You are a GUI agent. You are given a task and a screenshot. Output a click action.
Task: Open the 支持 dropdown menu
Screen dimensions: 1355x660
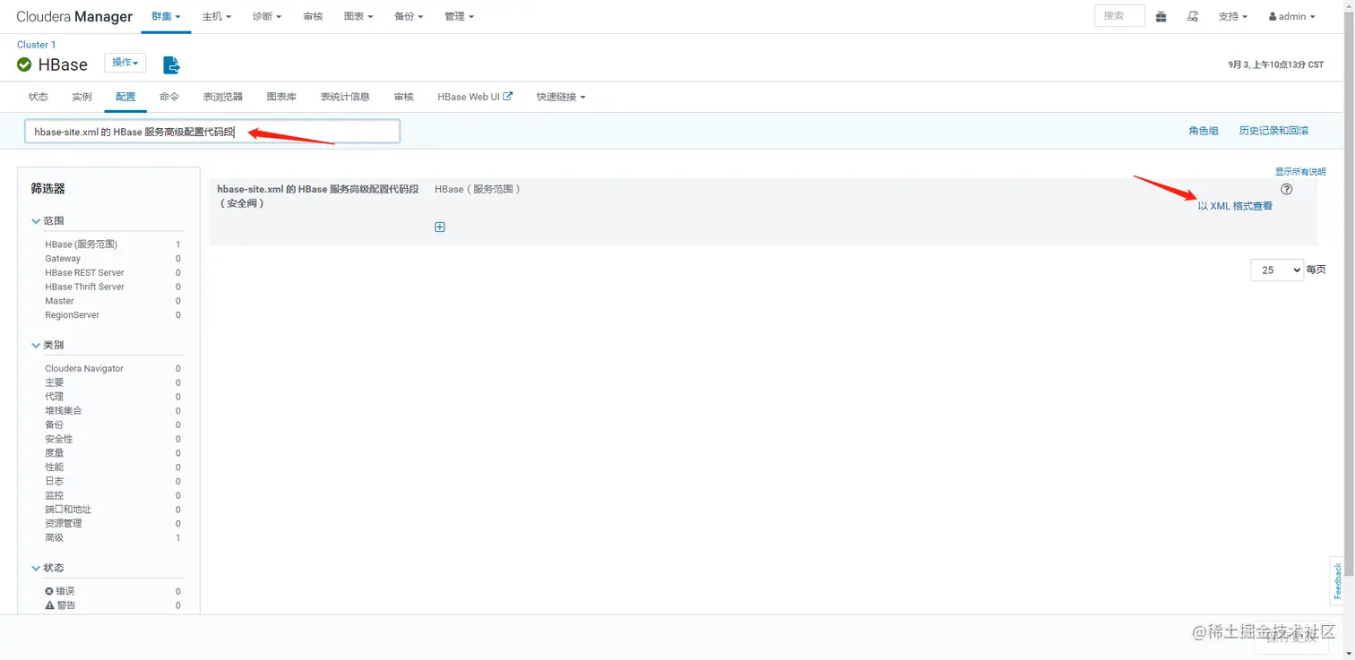tap(1233, 16)
